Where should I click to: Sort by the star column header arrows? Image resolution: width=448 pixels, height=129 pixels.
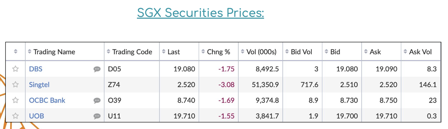click(15, 52)
